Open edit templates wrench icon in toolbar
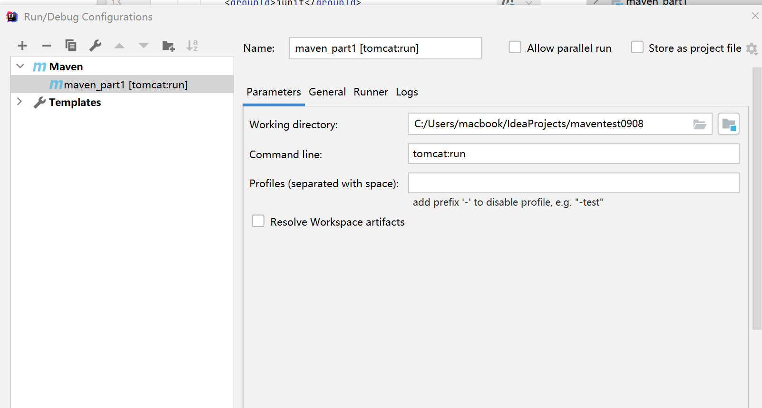Image resolution: width=762 pixels, height=408 pixels. tap(95, 46)
